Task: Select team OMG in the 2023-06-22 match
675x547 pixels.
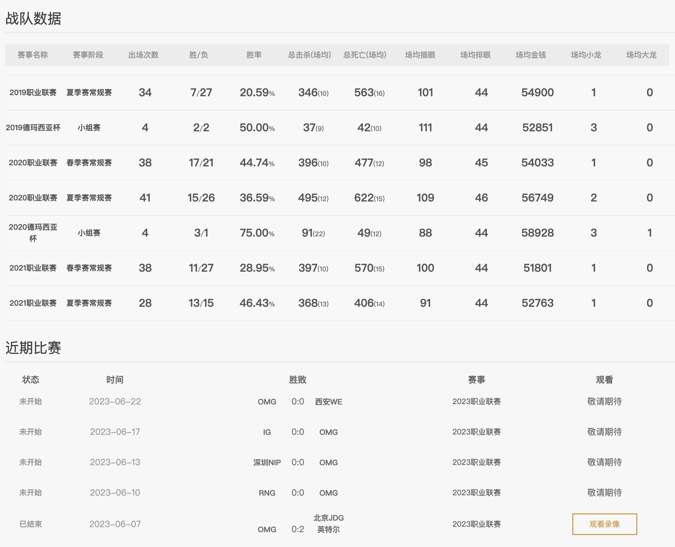Action: coord(267,401)
